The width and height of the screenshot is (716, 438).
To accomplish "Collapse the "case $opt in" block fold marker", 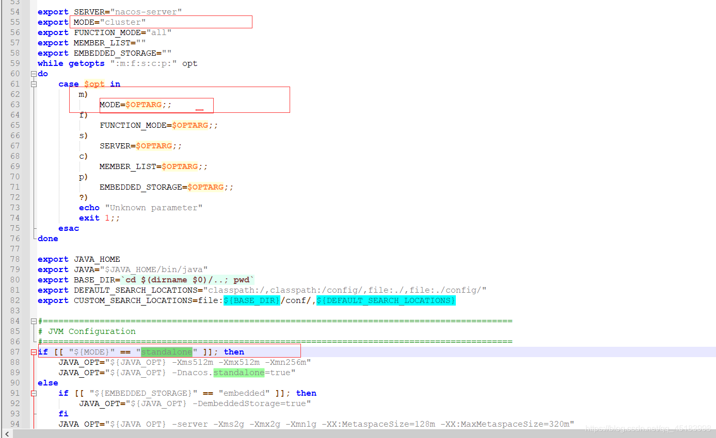I will [x=34, y=84].
